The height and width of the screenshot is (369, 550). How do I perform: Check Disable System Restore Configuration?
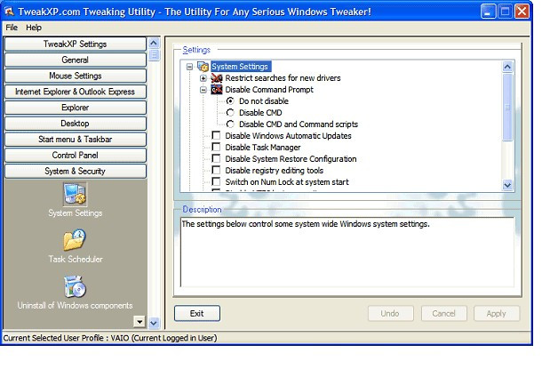[217, 158]
